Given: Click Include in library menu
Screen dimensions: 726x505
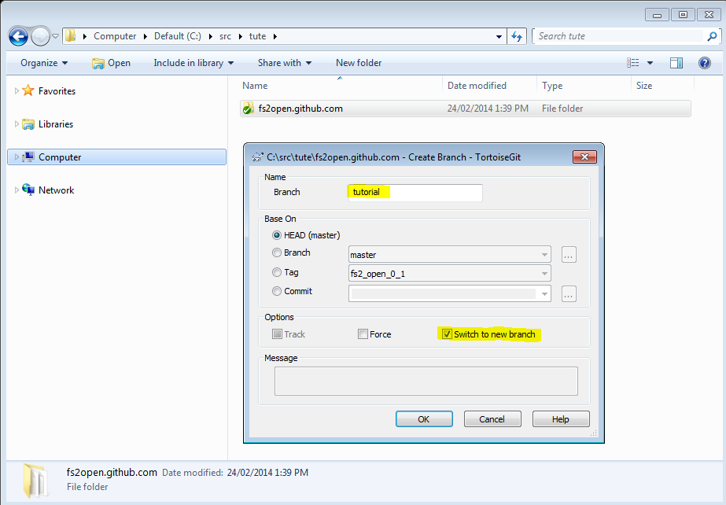Looking at the screenshot, I should point(193,63).
